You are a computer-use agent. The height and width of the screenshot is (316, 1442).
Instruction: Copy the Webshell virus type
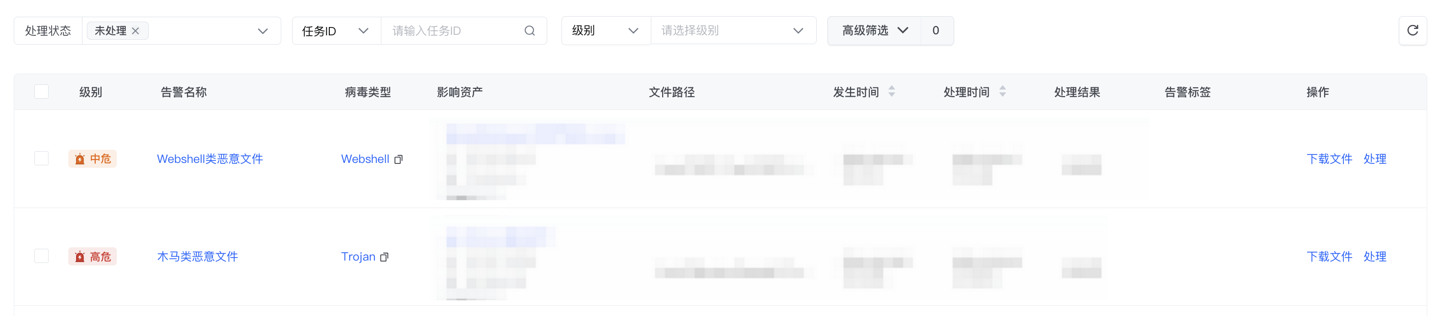399,159
